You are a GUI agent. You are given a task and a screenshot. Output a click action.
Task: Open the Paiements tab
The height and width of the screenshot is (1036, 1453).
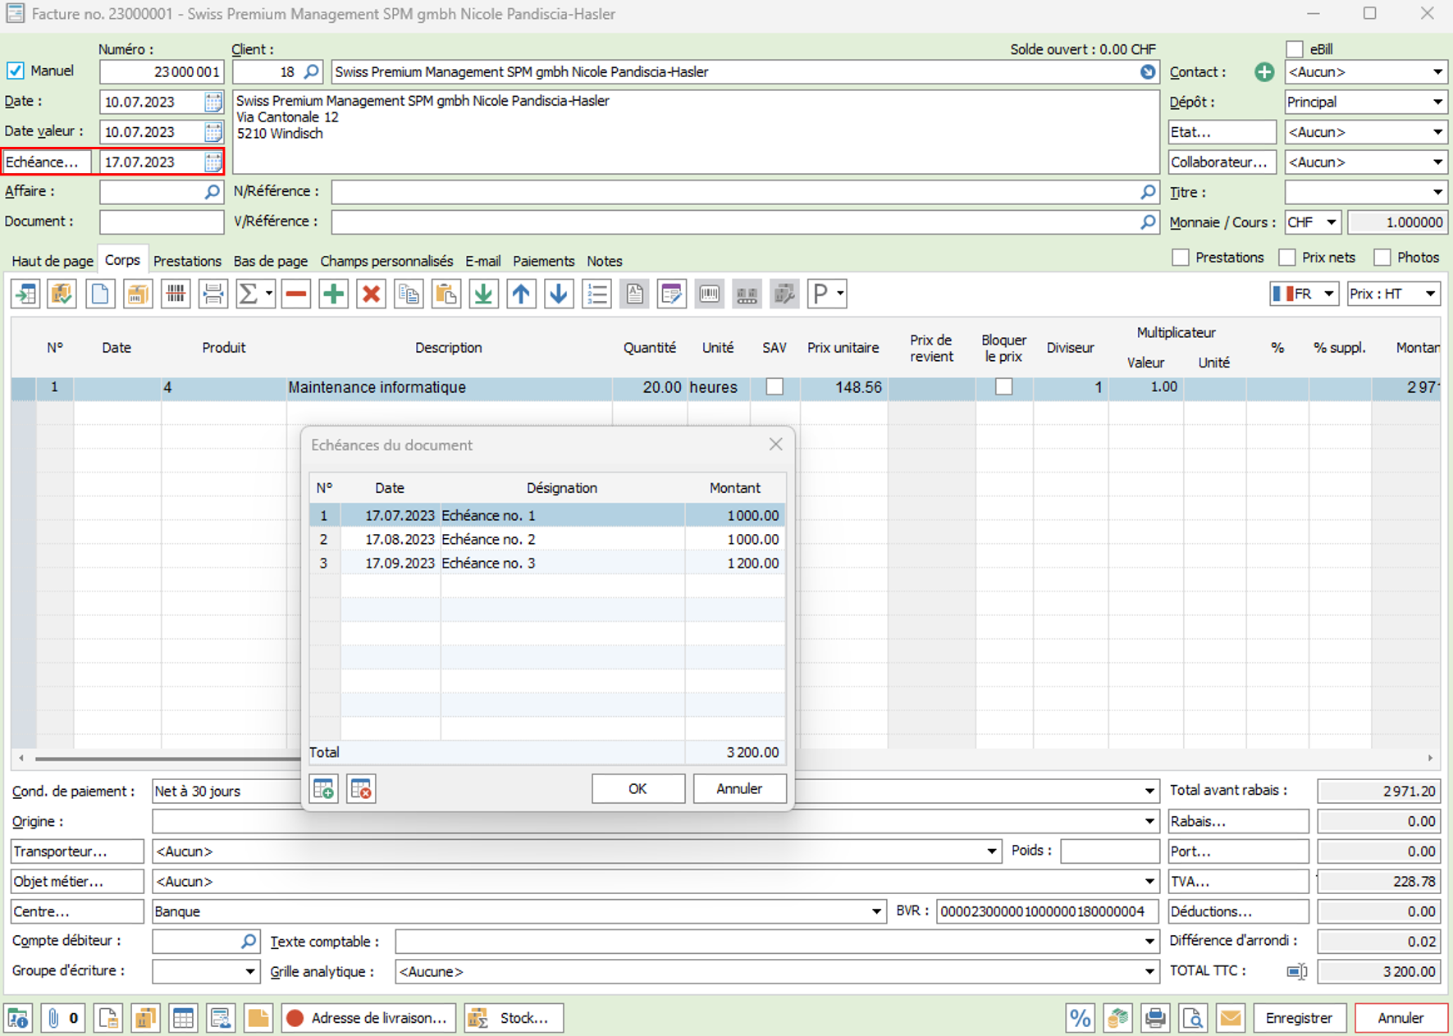pos(543,261)
